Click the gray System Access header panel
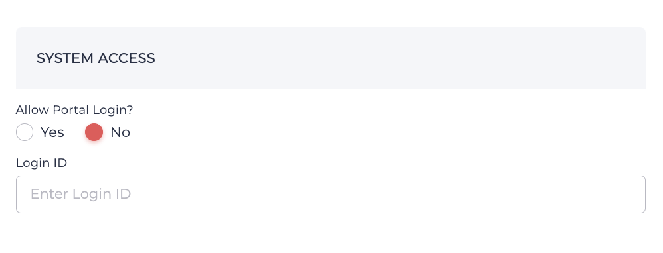663x253 pixels. (331, 58)
